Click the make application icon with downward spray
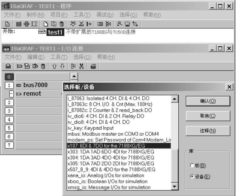The image size is (236, 196). [x=73, y=24]
